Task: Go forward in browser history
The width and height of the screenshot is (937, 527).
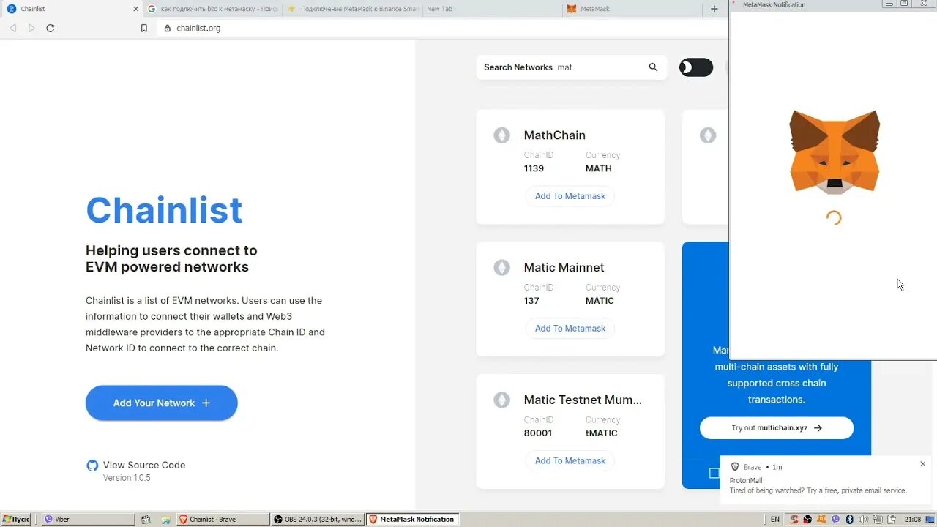Action: (x=31, y=28)
